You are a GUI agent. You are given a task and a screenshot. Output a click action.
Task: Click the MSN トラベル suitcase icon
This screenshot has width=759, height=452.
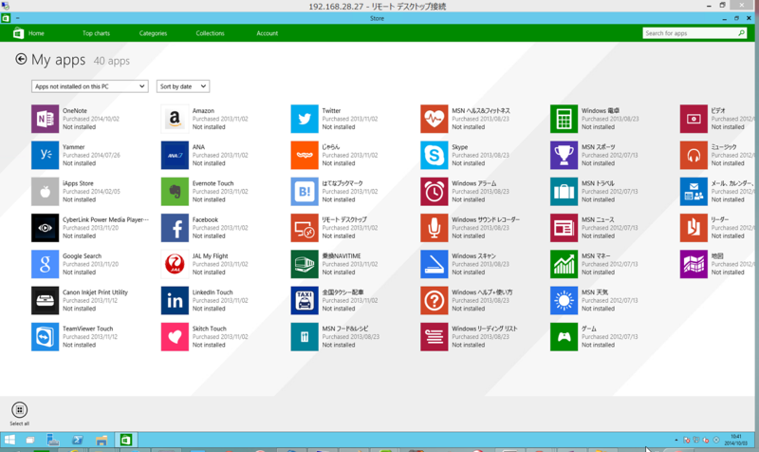pos(564,192)
